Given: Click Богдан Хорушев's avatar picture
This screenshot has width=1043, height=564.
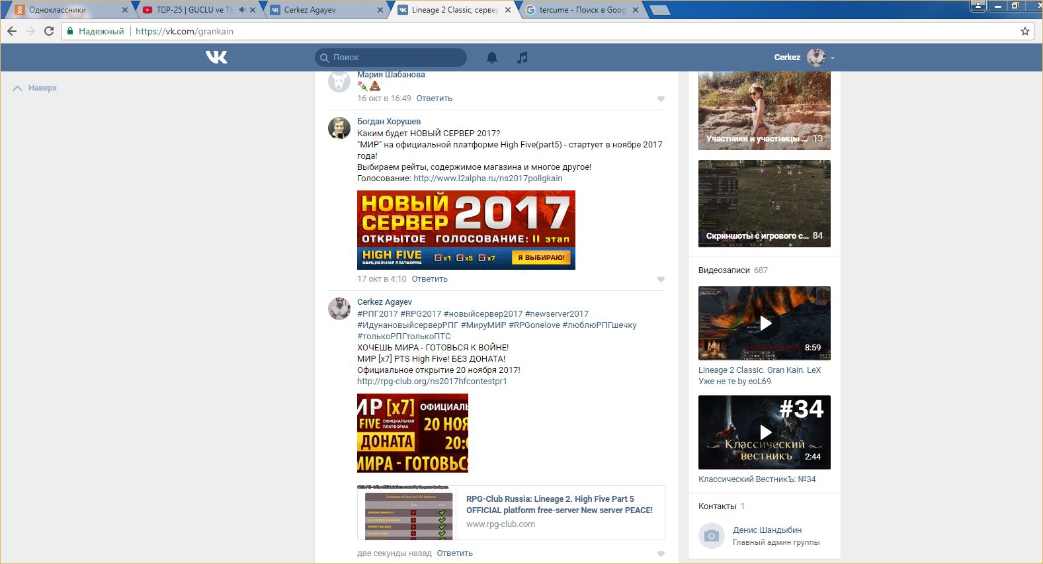Looking at the screenshot, I should point(339,128).
